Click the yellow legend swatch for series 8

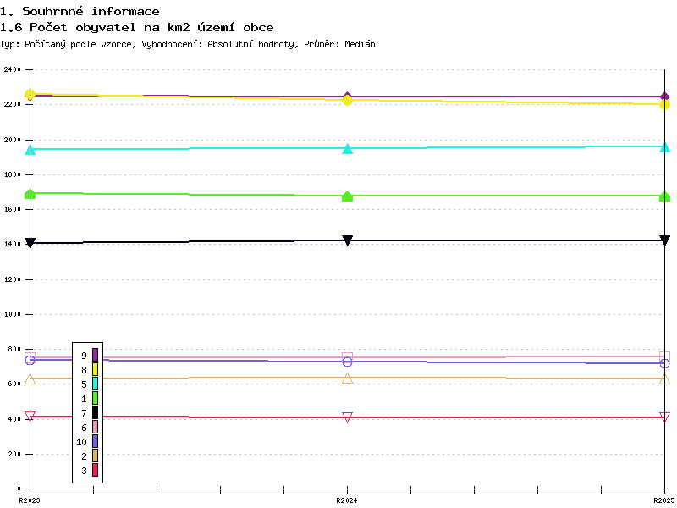tap(95, 369)
